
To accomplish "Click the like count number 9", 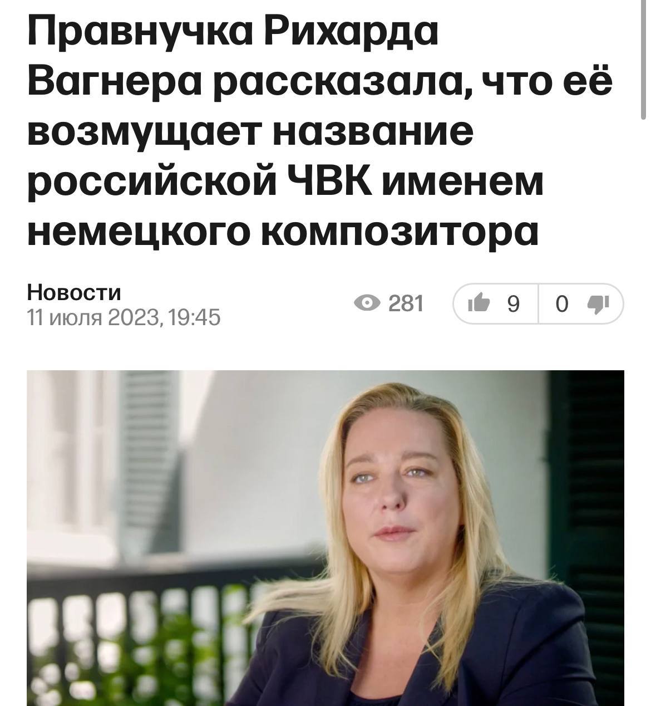I will click(x=513, y=304).
